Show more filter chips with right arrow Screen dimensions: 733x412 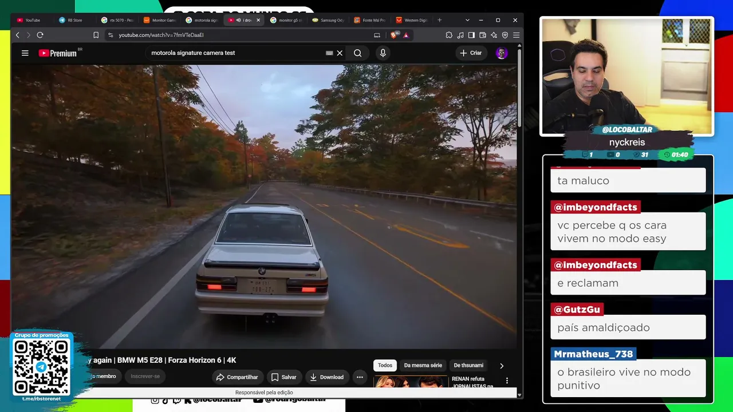point(502,366)
